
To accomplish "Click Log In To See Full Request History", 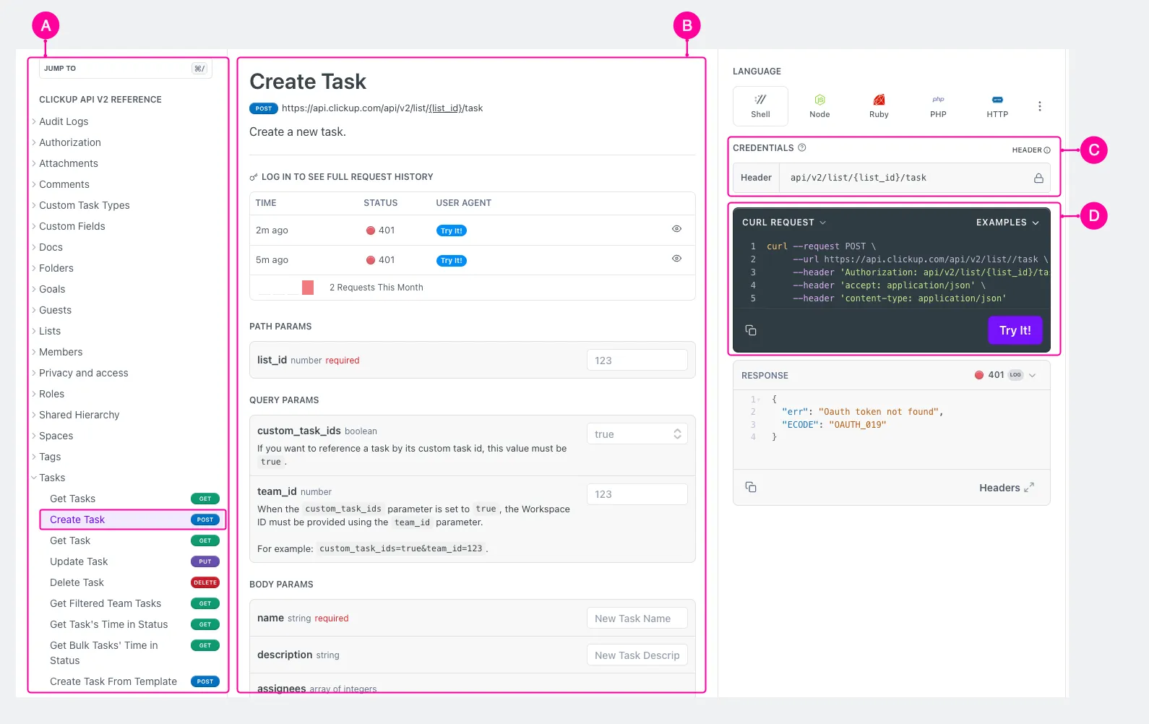I will point(348,177).
